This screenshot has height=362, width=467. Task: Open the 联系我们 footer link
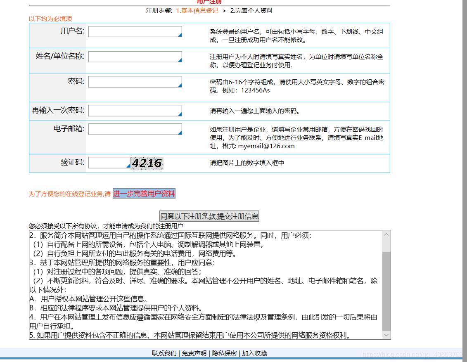[x=164, y=353]
